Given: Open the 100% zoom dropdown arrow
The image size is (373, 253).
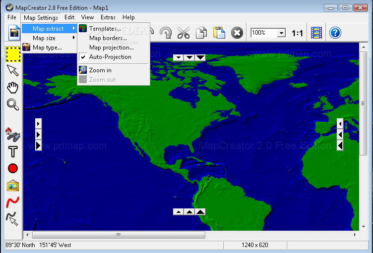Looking at the screenshot, I should 281,33.
